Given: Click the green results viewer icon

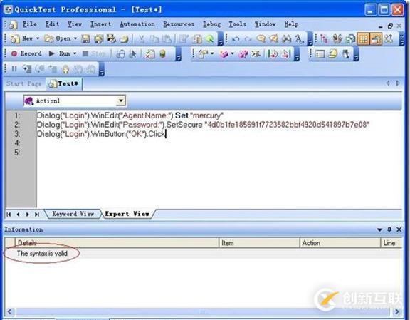Looking at the screenshot, I should tap(210, 39).
